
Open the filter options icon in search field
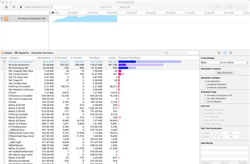[167, 53]
